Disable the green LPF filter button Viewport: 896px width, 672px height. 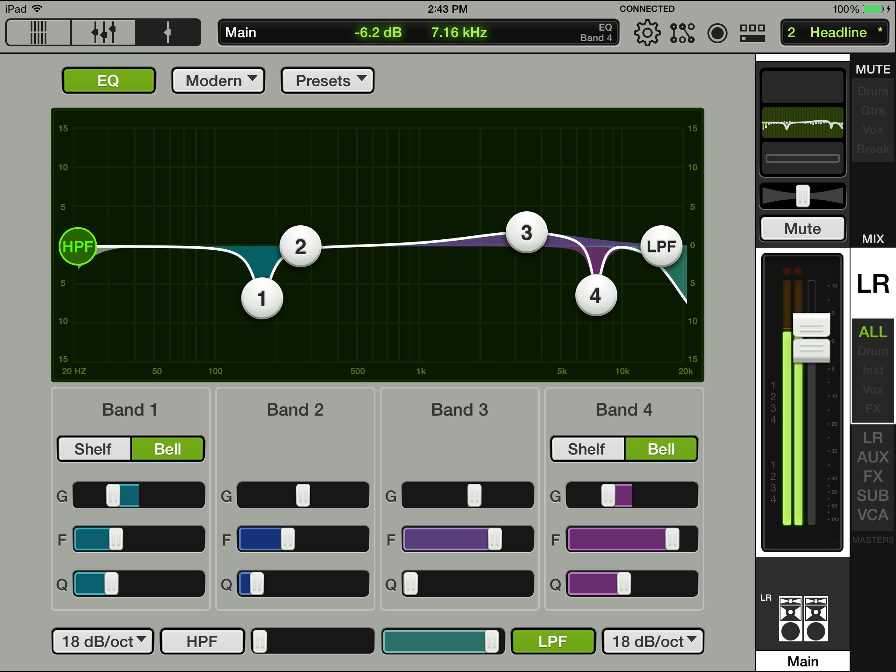click(553, 641)
